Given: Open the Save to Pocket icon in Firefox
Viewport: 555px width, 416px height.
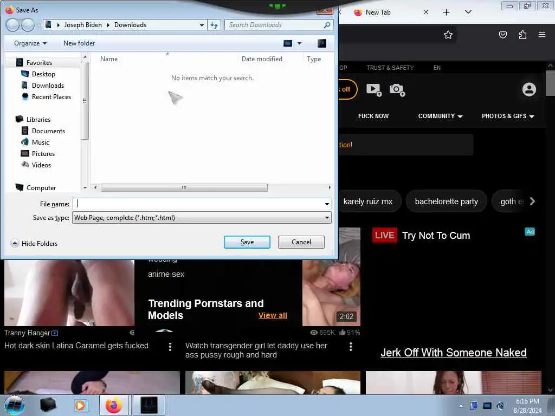Looking at the screenshot, I should point(502,35).
